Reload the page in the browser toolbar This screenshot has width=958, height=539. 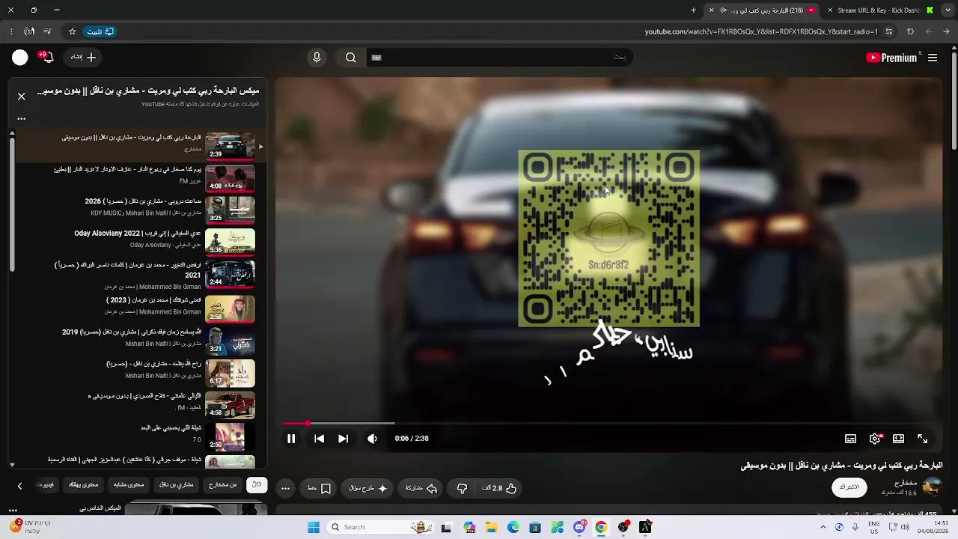pos(910,31)
